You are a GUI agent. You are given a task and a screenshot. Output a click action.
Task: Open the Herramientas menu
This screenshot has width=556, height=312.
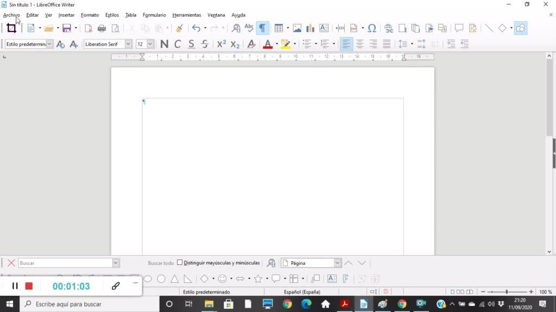pyautogui.click(x=186, y=15)
